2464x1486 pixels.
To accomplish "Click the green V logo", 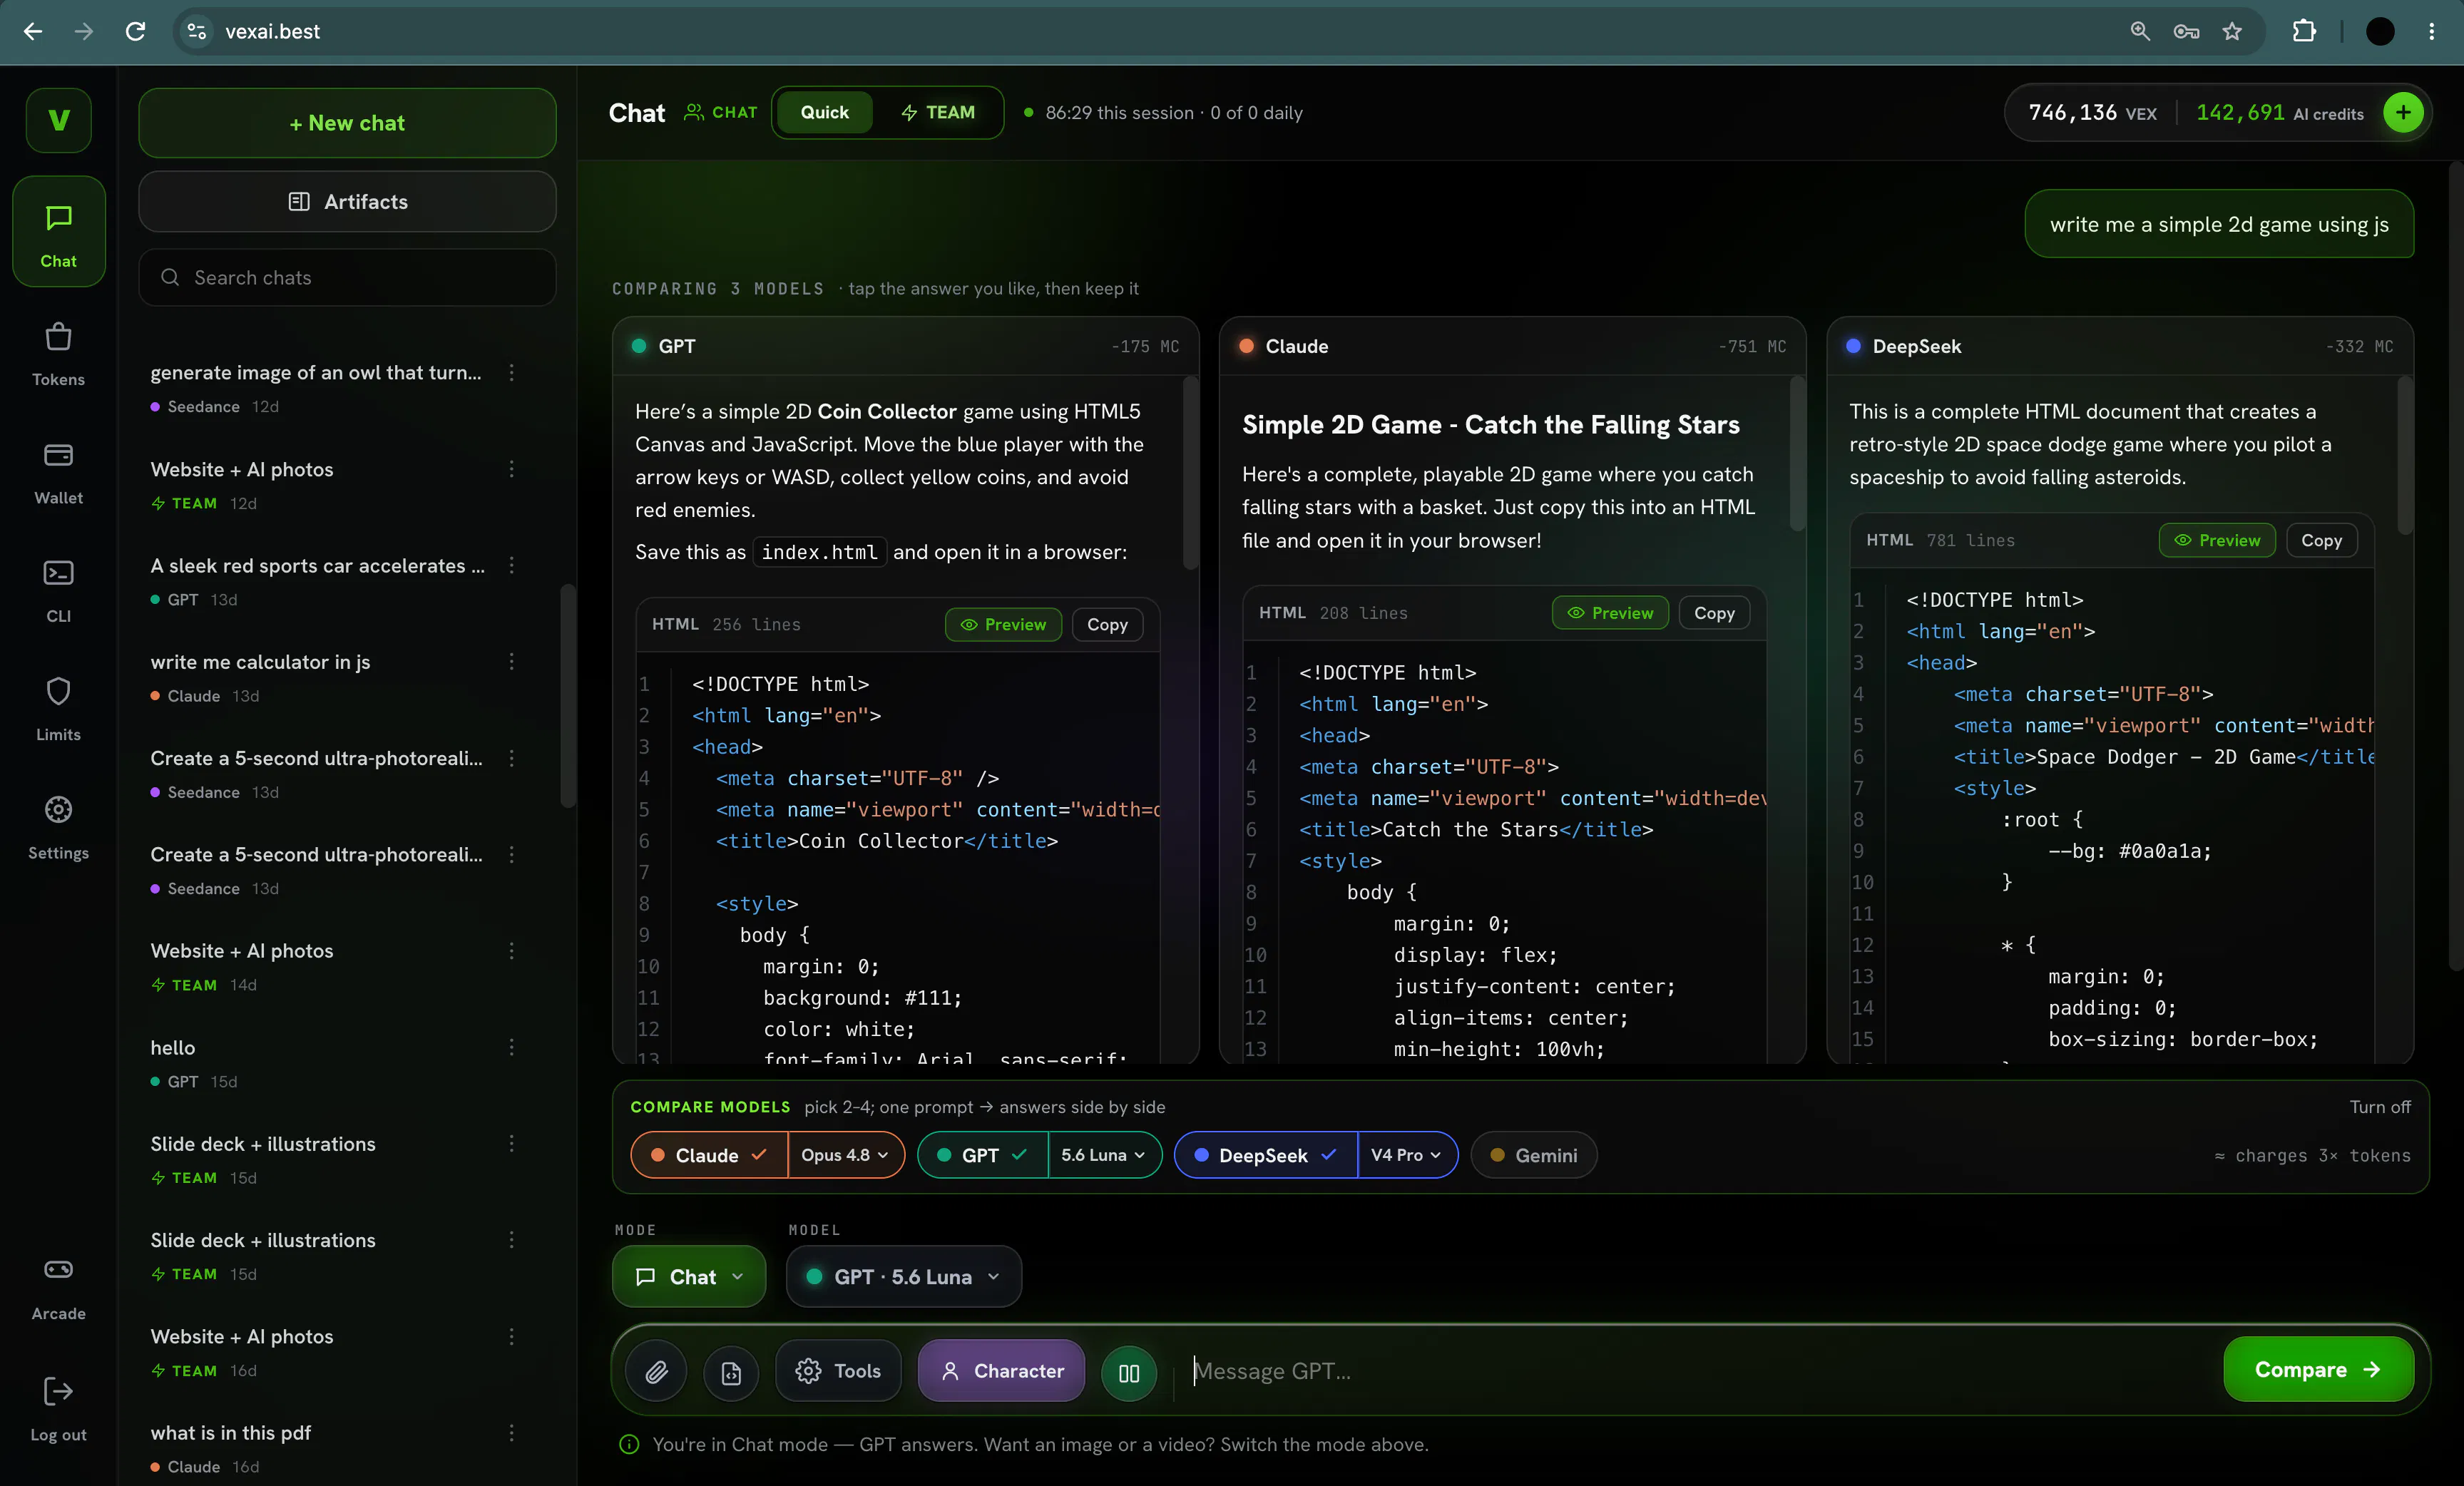I will click(58, 120).
